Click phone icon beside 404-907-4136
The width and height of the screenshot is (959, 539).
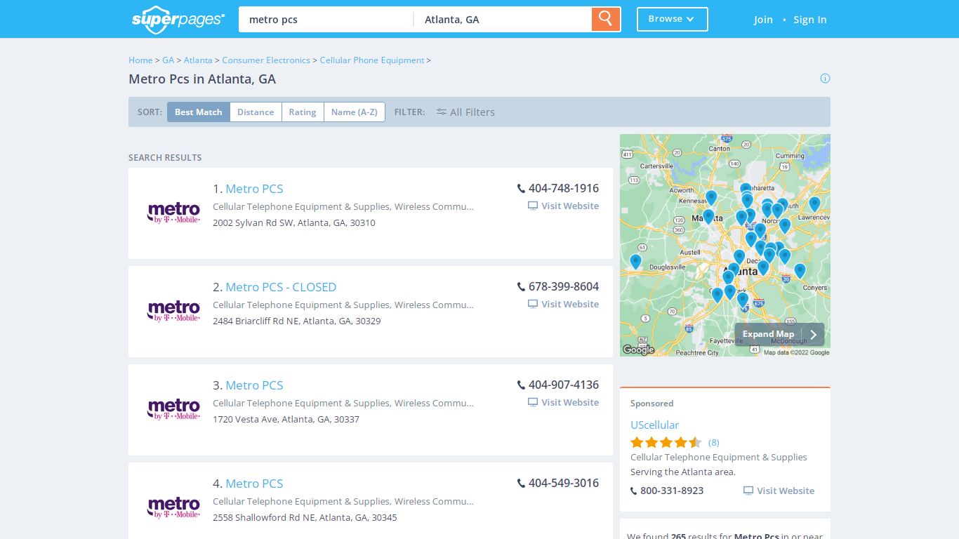click(x=521, y=385)
